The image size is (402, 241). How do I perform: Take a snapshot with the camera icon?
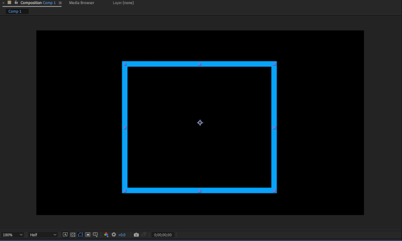click(136, 235)
